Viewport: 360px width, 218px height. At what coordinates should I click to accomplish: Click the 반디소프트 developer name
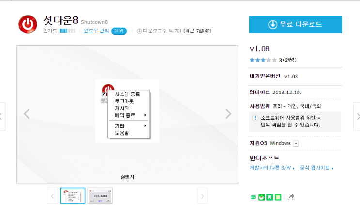point(265,158)
